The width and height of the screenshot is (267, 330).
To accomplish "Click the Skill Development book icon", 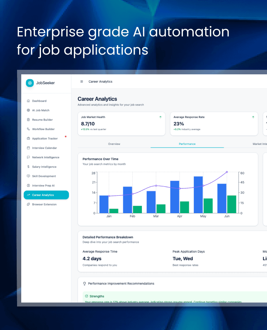I will pos(28,176).
